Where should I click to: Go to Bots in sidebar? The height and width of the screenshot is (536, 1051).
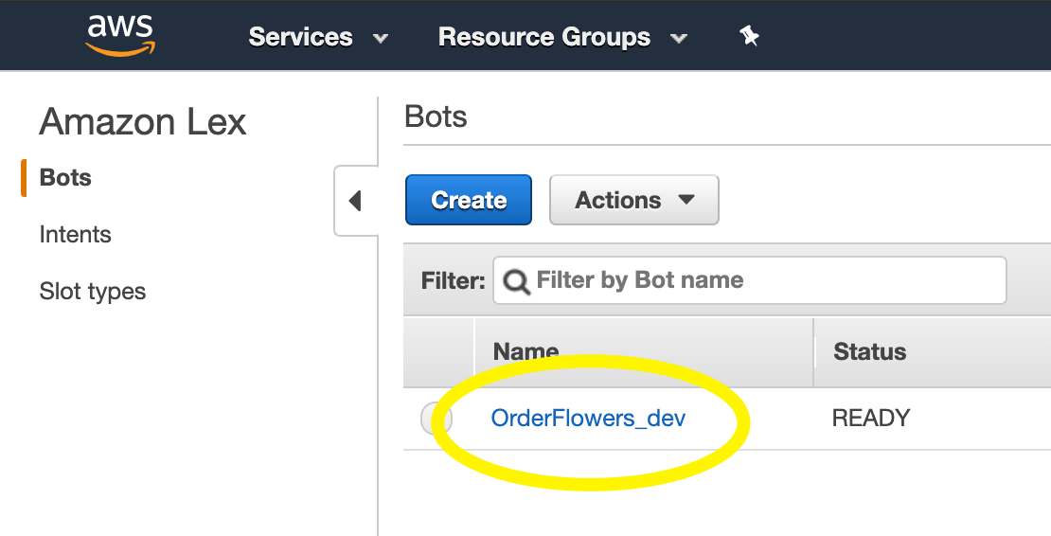(x=65, y=177)
